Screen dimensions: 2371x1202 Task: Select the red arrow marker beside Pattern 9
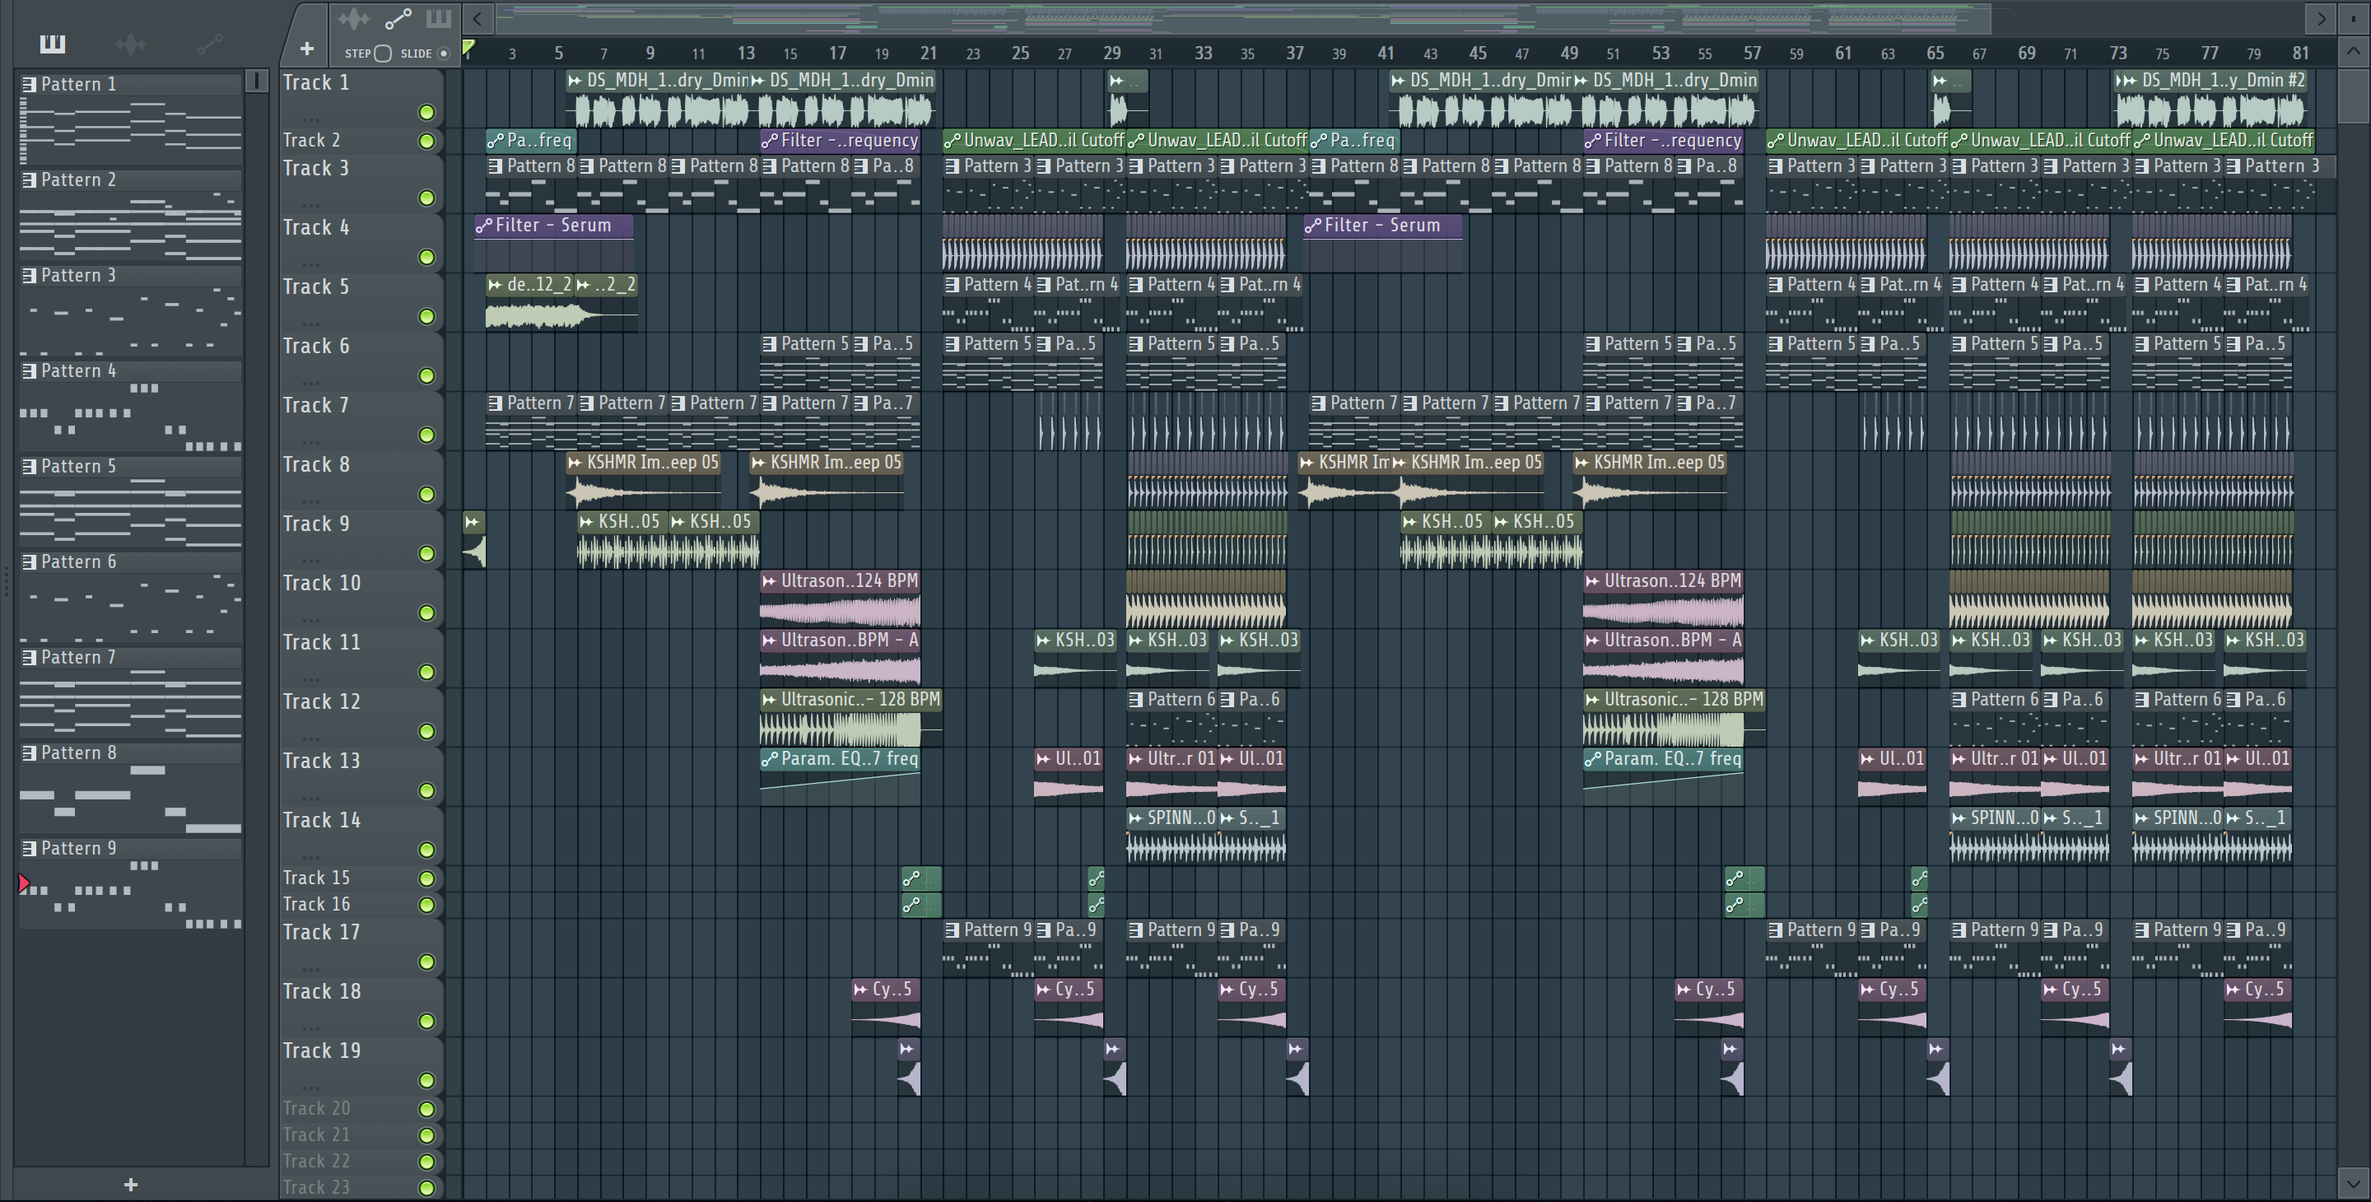[24, 884]
